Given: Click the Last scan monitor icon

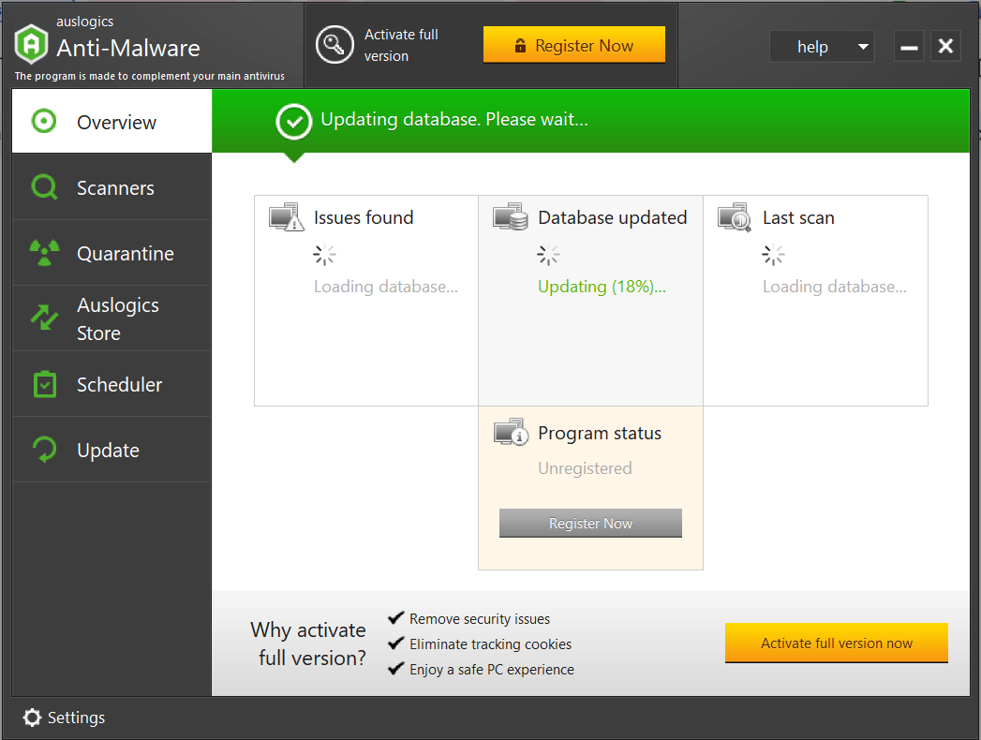Looking at the screenshot, I should 736,216.
